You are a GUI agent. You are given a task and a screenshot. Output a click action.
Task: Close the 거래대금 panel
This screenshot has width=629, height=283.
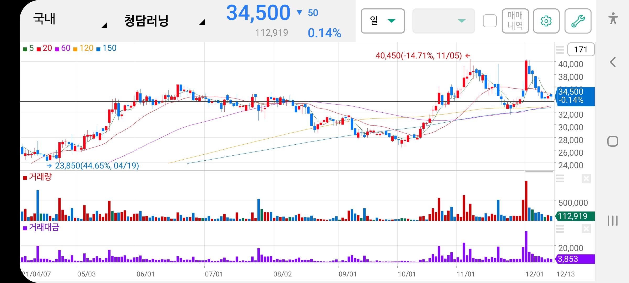coord(586,229)
